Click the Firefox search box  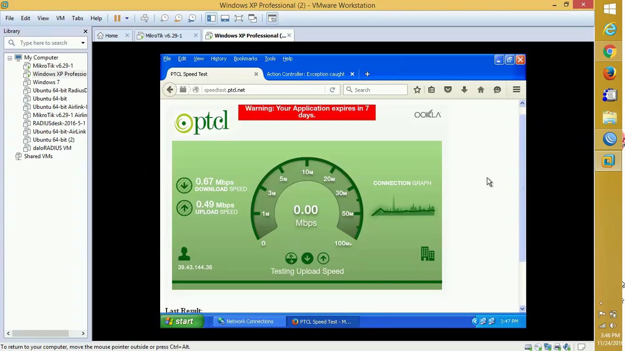click(x=376, y=90)
